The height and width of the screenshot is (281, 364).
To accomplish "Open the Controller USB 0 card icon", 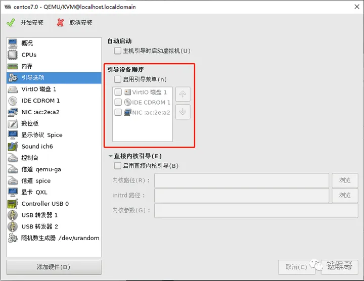I will click(x=13, y=204).
